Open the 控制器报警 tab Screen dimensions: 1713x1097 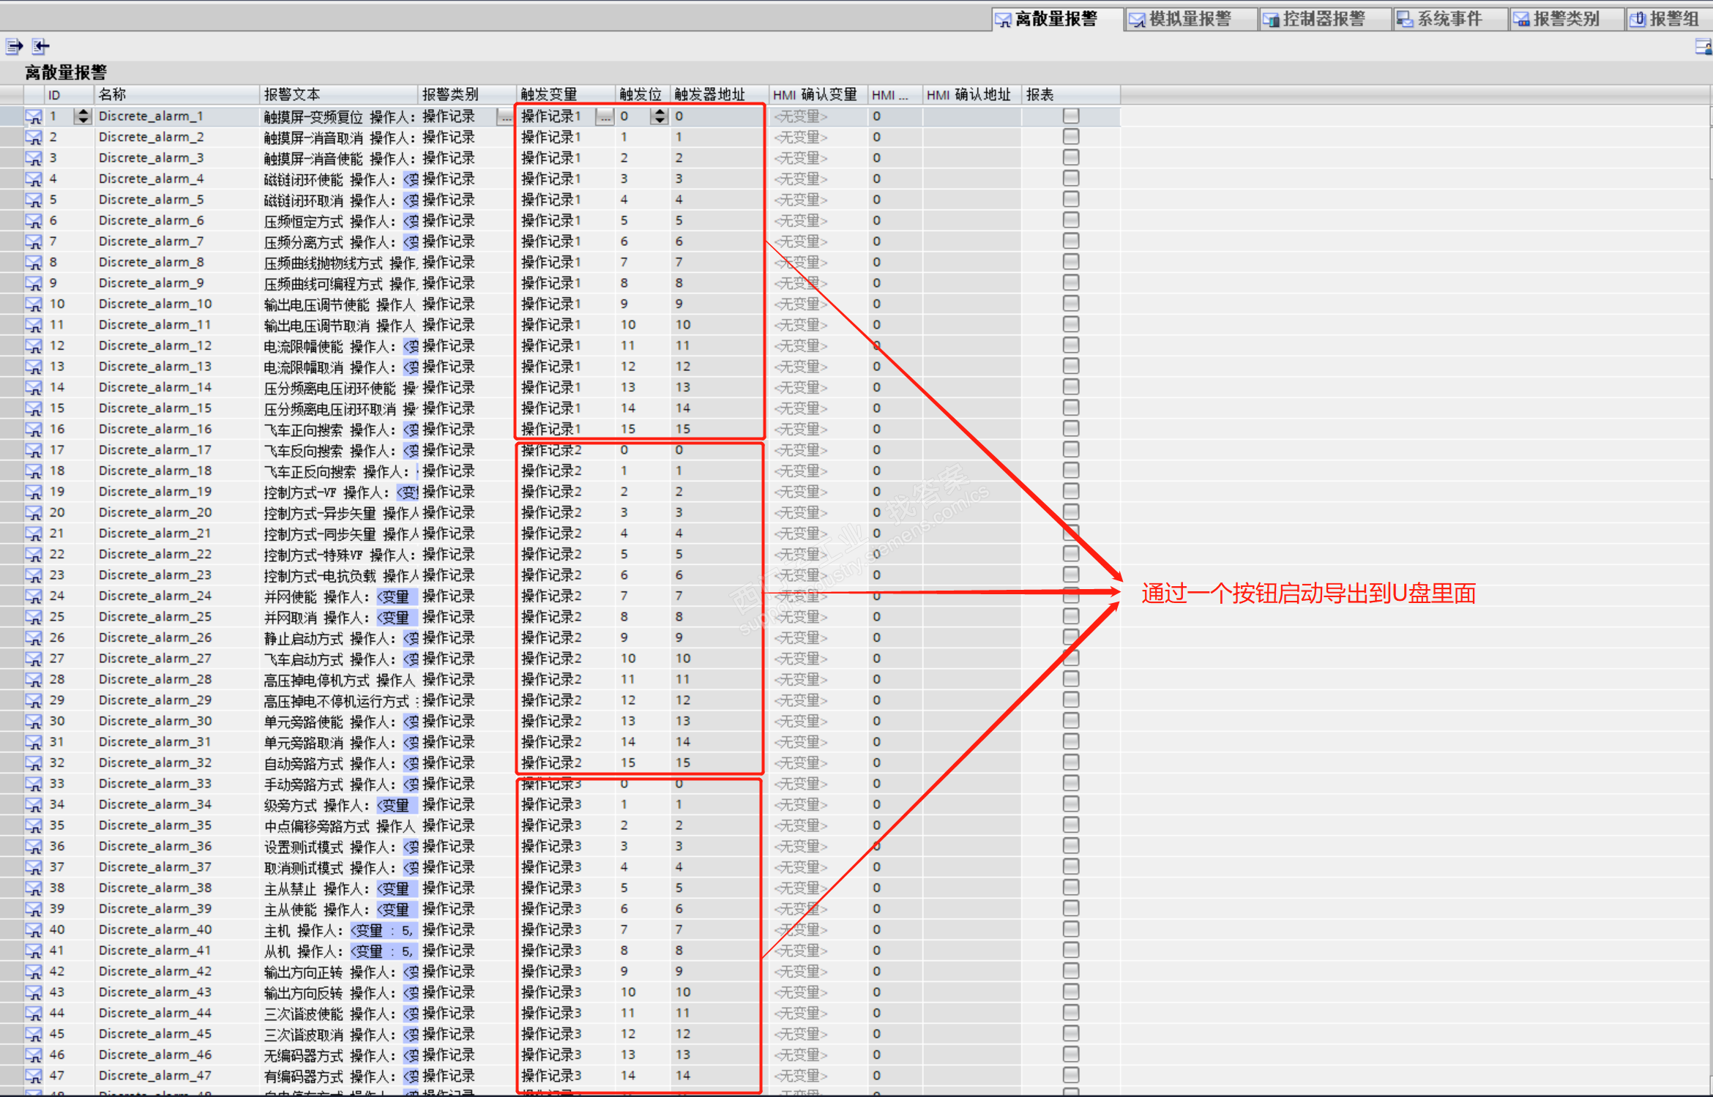[x=1323, y=19]
